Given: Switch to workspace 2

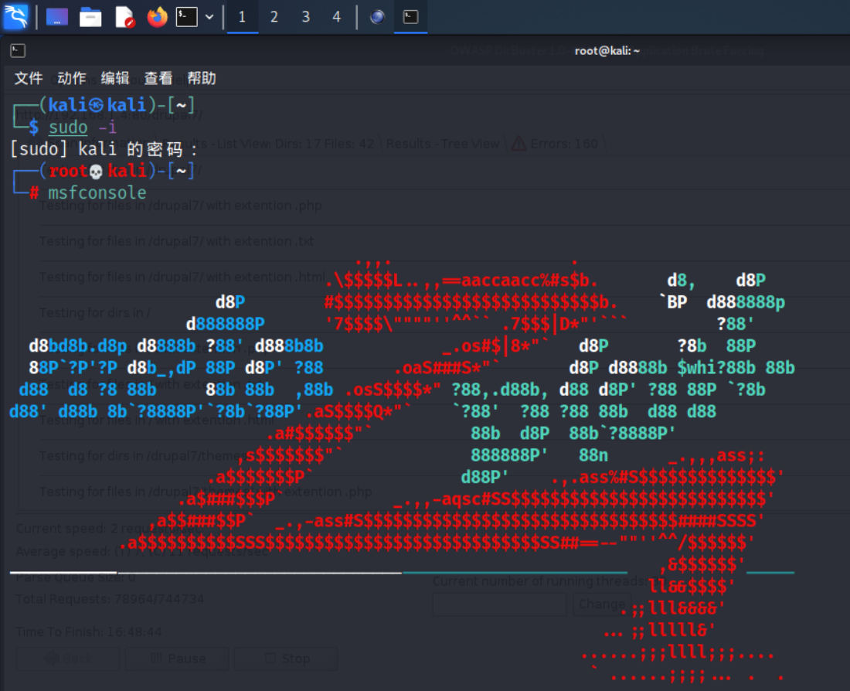Looking at the screenshot, I should [x=274, y=17].
